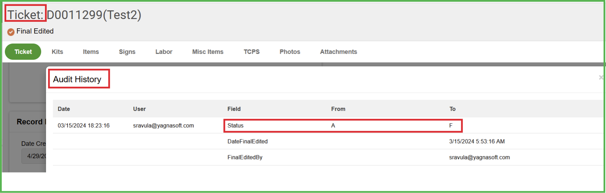Select the Labor tab
The height and width of the screenshot is (193, 606).
click(x=164, y=52)
